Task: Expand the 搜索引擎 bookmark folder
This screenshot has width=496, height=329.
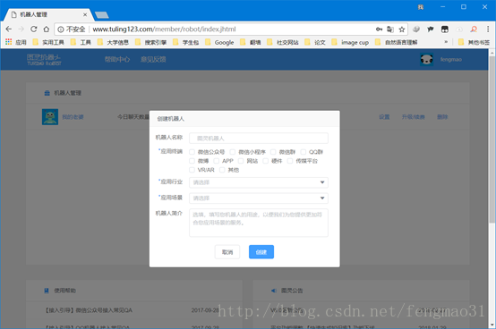Action: click(x=151, y=42)
